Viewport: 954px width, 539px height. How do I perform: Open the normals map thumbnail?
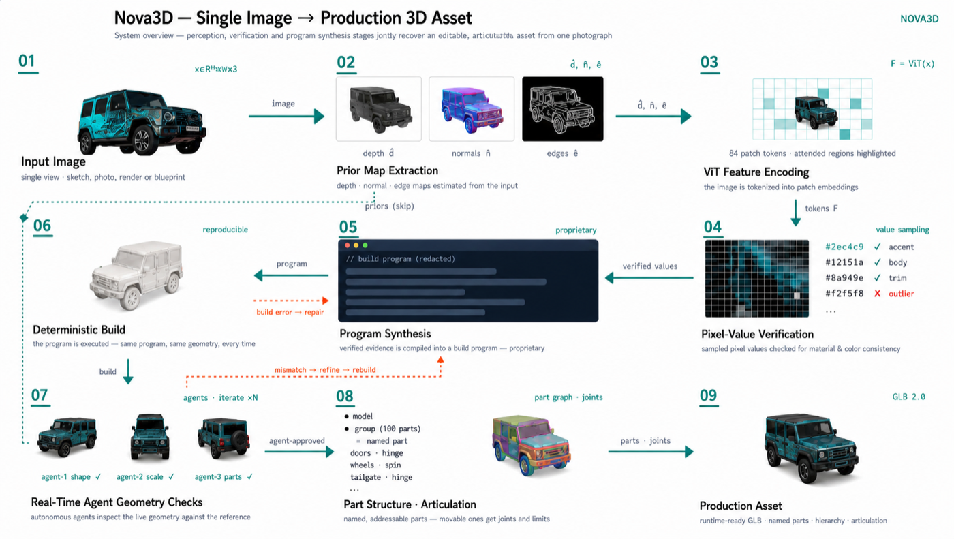[472, 109]
